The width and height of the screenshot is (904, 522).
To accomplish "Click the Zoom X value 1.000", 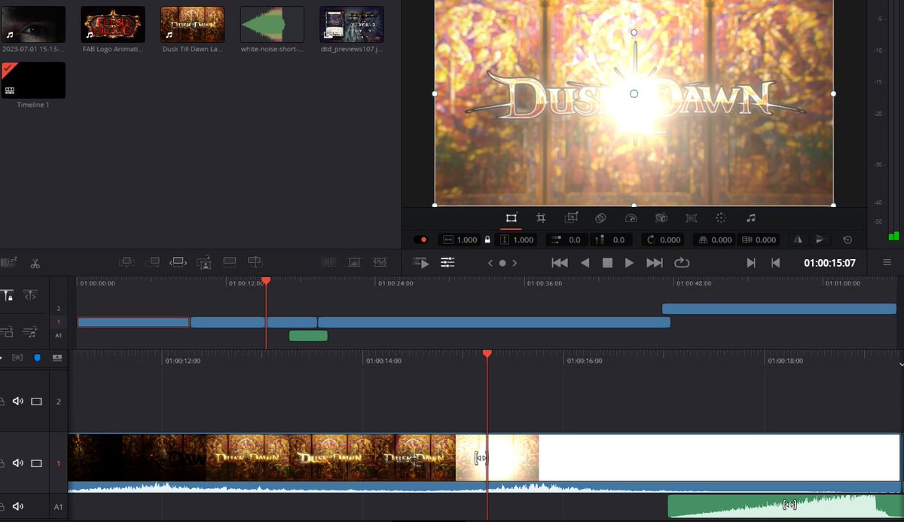I will 467,240.
